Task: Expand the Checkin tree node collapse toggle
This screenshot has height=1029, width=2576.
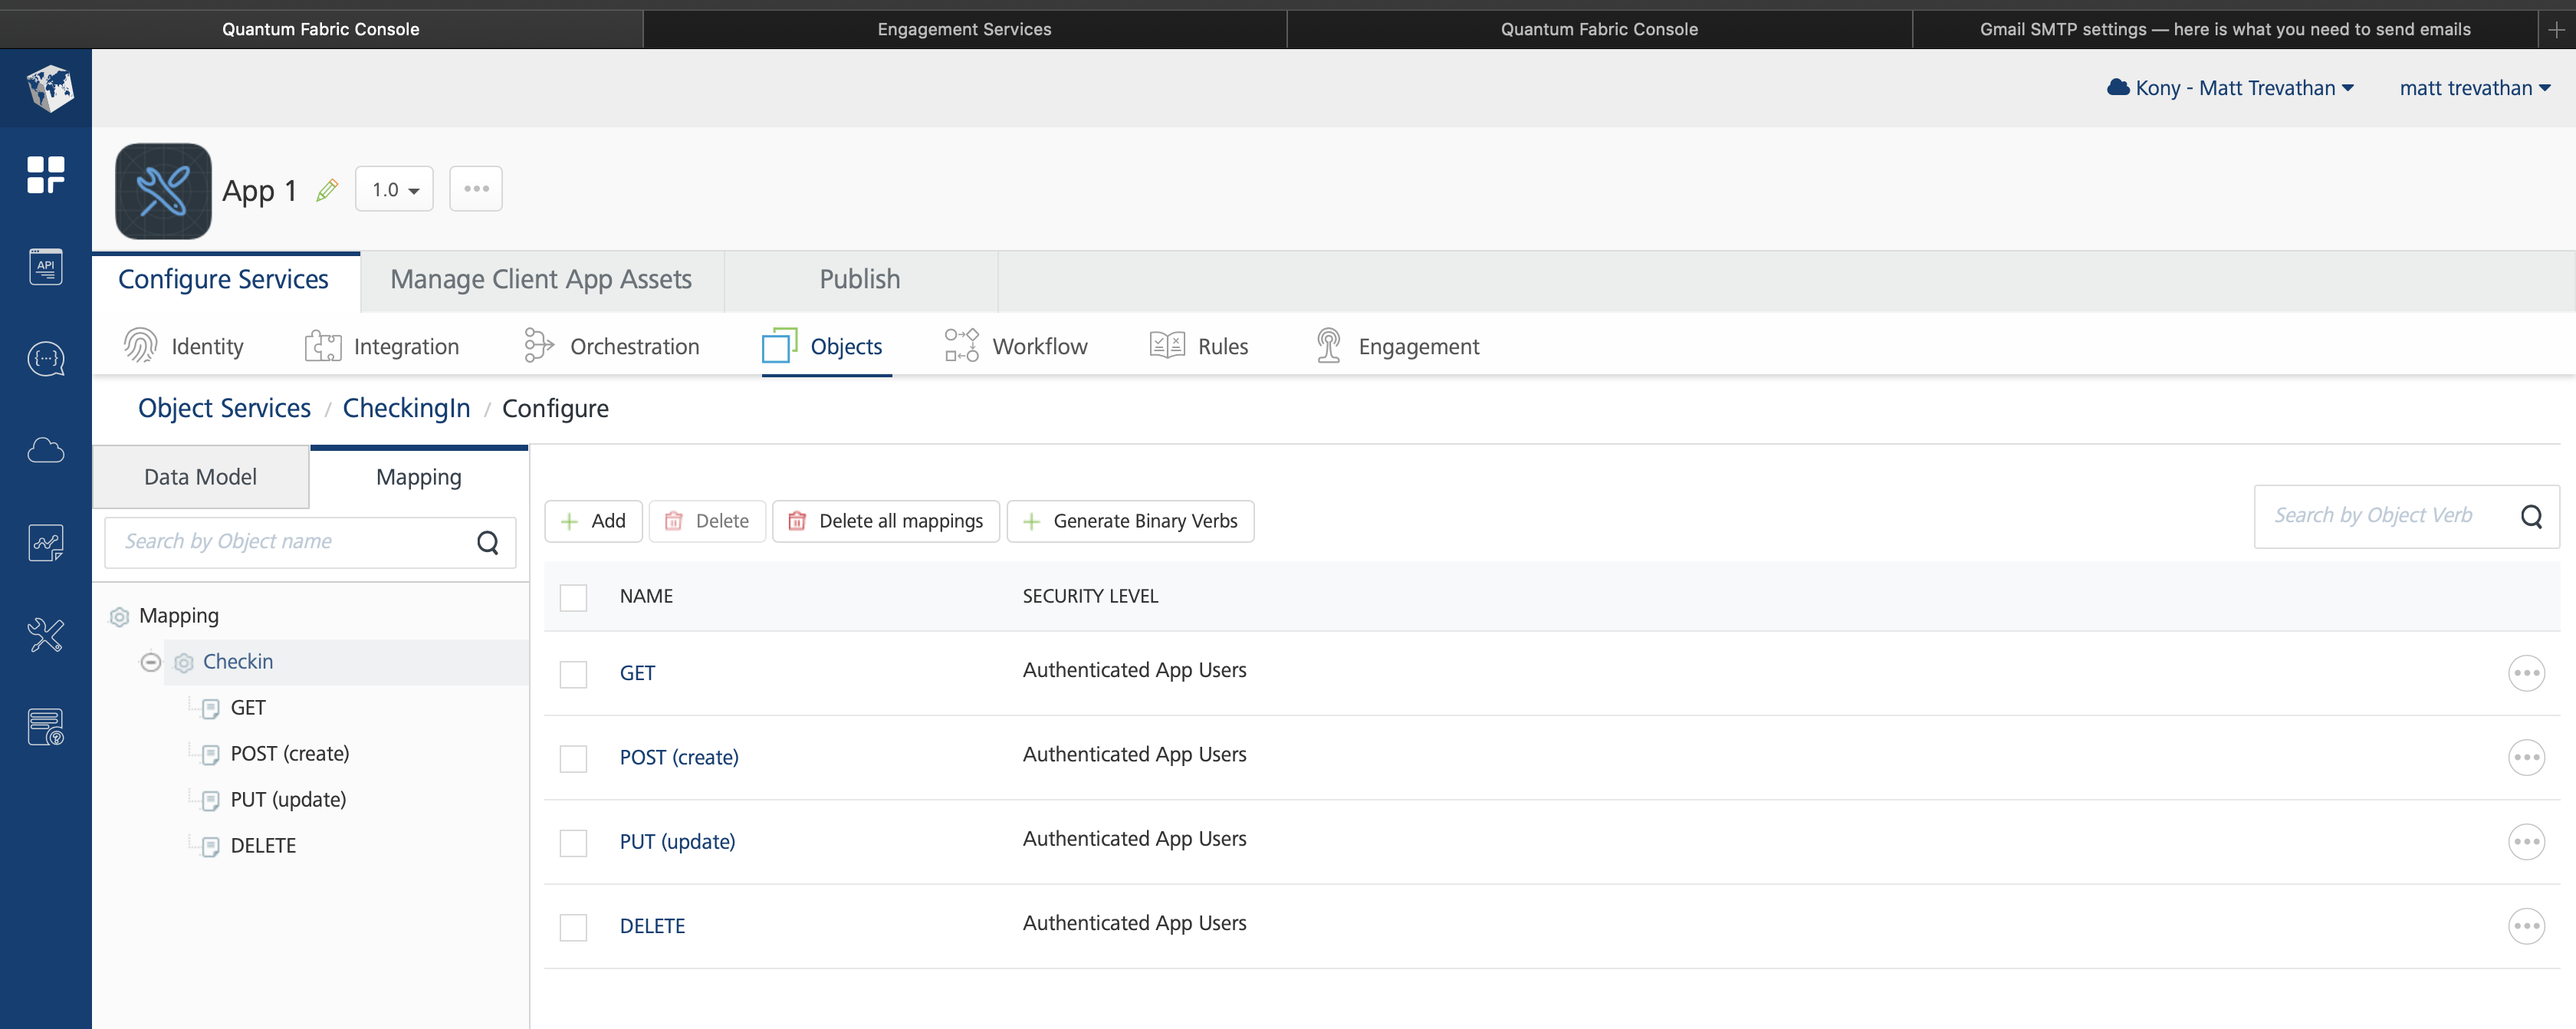Action: click(x=151, y=661)
